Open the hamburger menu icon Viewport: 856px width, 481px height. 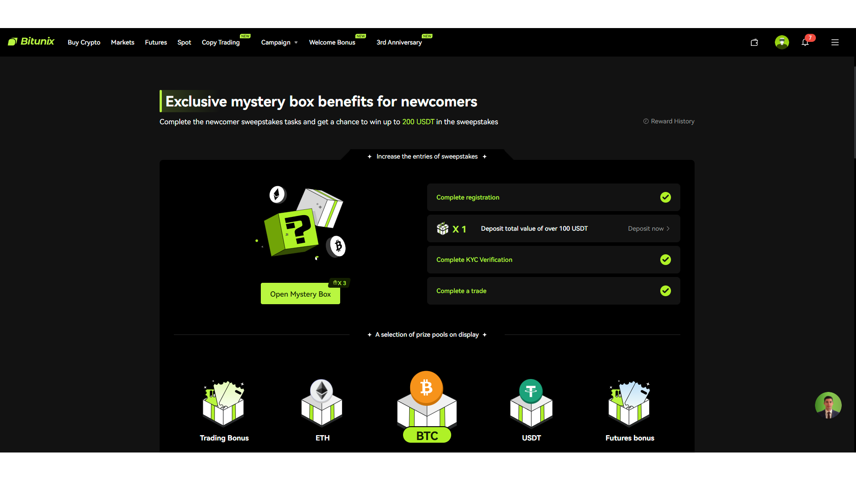click(x=835, y=42)
